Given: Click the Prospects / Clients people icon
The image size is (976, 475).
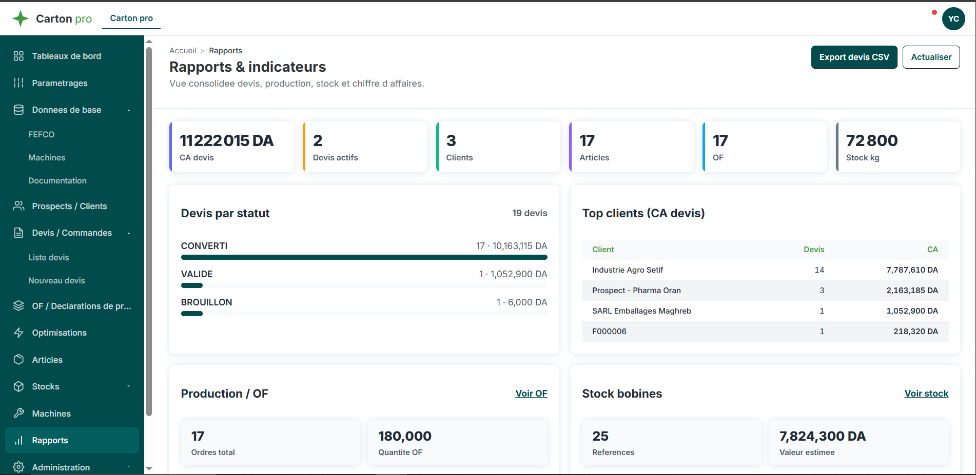Looking at the screenshot, I should click(18, 206).
